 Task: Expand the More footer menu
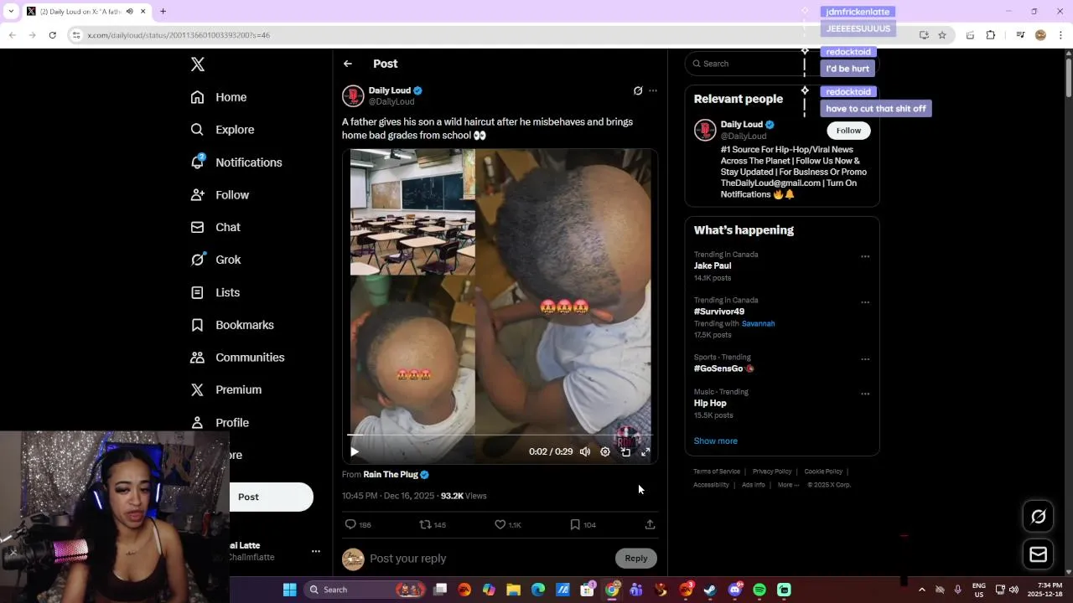788,485
